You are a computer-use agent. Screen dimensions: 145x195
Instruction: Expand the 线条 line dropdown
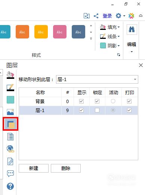[x=119, y=36]
